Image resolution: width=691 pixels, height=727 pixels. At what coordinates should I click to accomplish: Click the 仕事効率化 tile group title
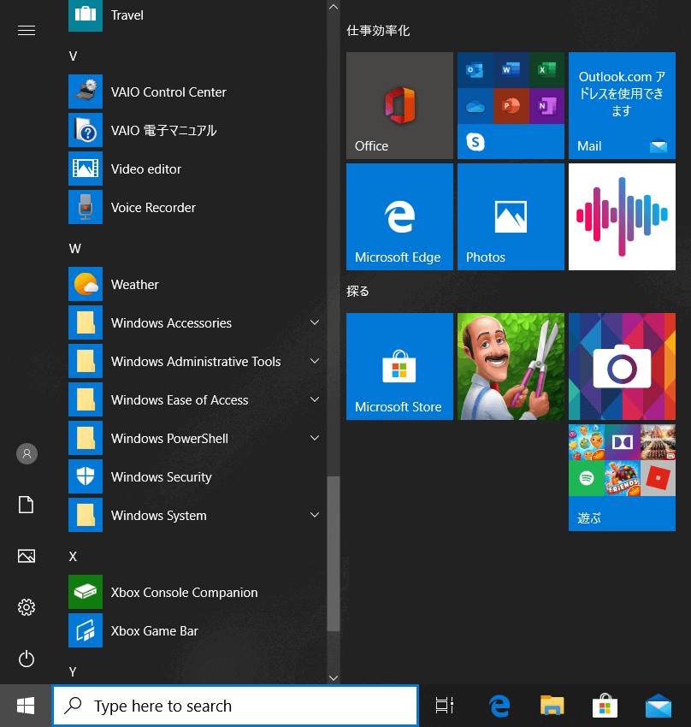378,31
